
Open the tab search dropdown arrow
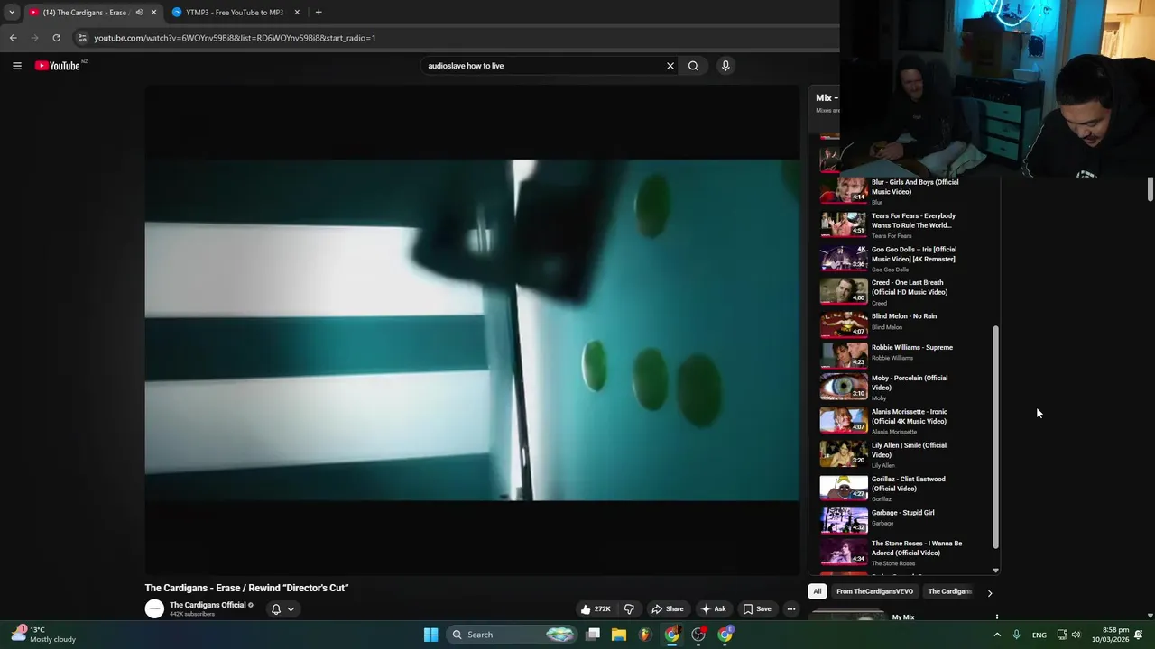(12, 12)
